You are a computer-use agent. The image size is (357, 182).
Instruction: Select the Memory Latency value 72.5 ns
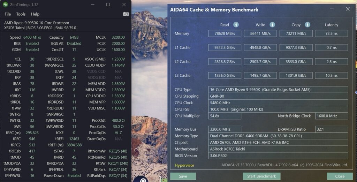pos(331,33)
